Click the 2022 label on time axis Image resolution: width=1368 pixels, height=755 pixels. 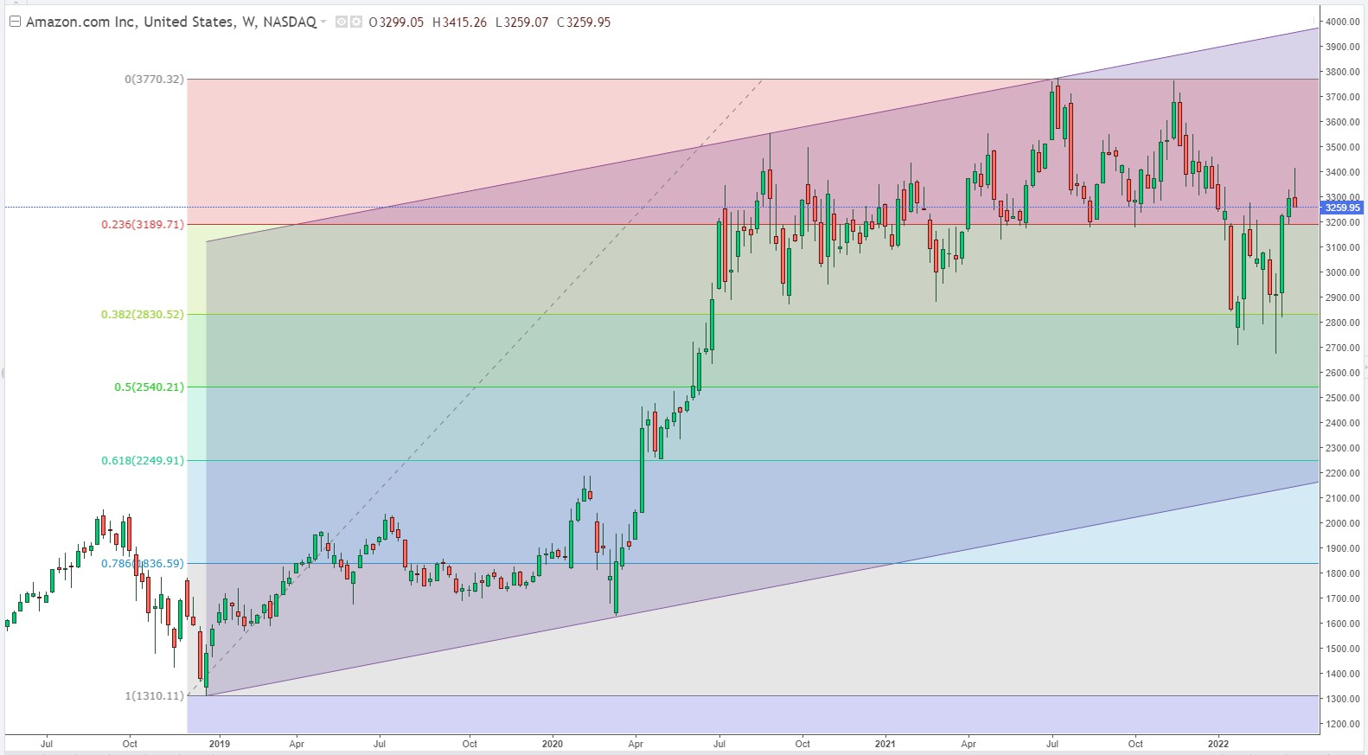[1218, 744]
